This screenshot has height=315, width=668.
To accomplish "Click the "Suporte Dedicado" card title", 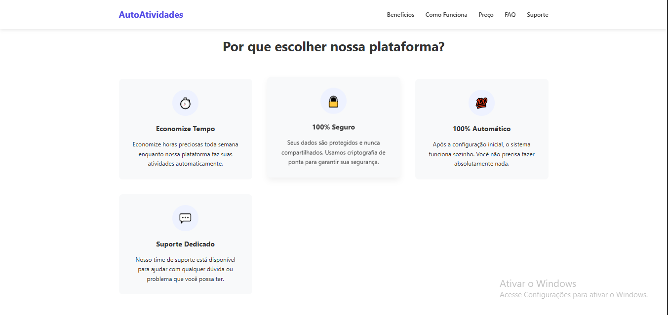I will (x=186, y=244).
